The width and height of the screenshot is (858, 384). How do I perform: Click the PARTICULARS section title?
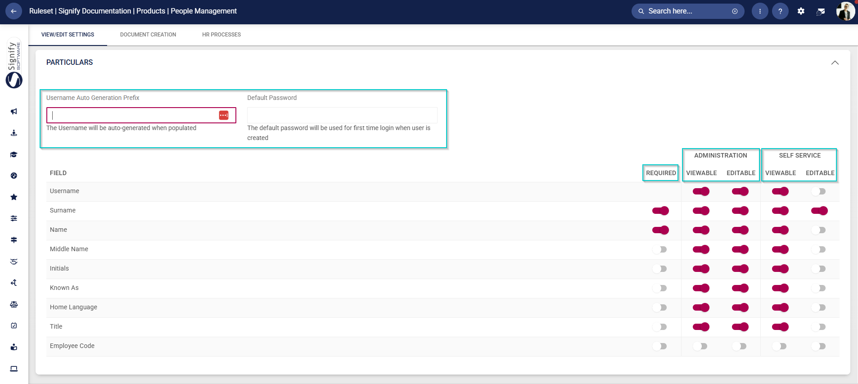(69, 62)
